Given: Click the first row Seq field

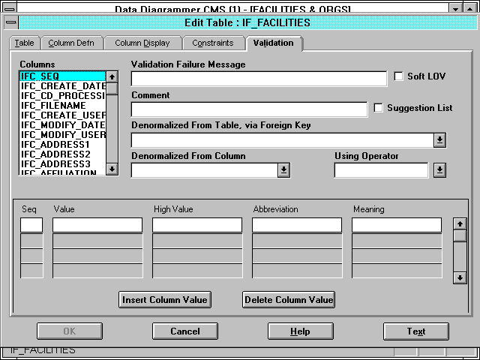Looking at the screenshot, I should pos(31,225).
